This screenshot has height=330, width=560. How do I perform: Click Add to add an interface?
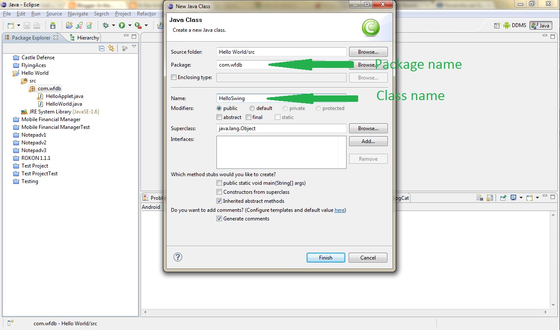point(368,141)
